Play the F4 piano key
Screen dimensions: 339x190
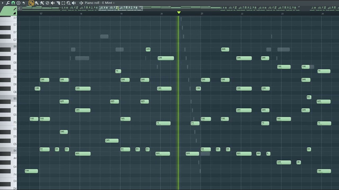pos(8,174)
